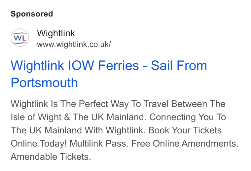The height and width of the screenshot is (171, 251).
Task: Click the "Multilink Pass" text in description
Action: 99,143
